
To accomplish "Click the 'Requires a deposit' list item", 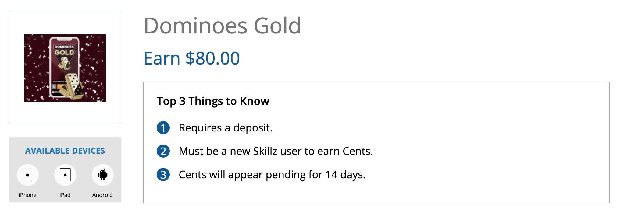I will (x=226, y=128).
